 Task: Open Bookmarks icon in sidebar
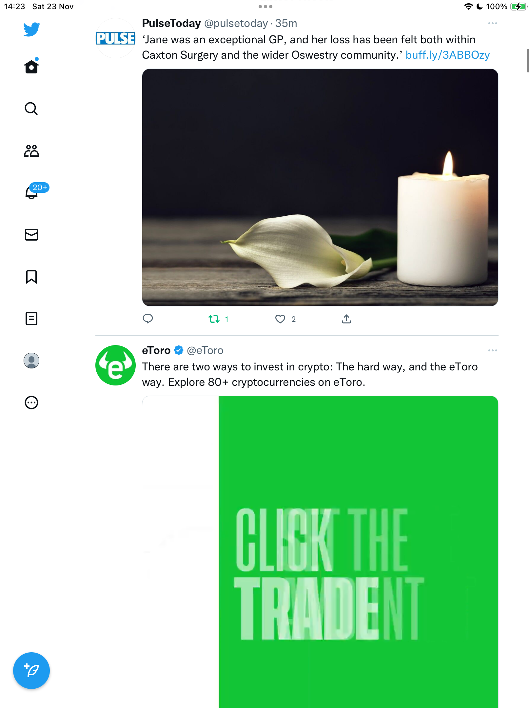31,277
